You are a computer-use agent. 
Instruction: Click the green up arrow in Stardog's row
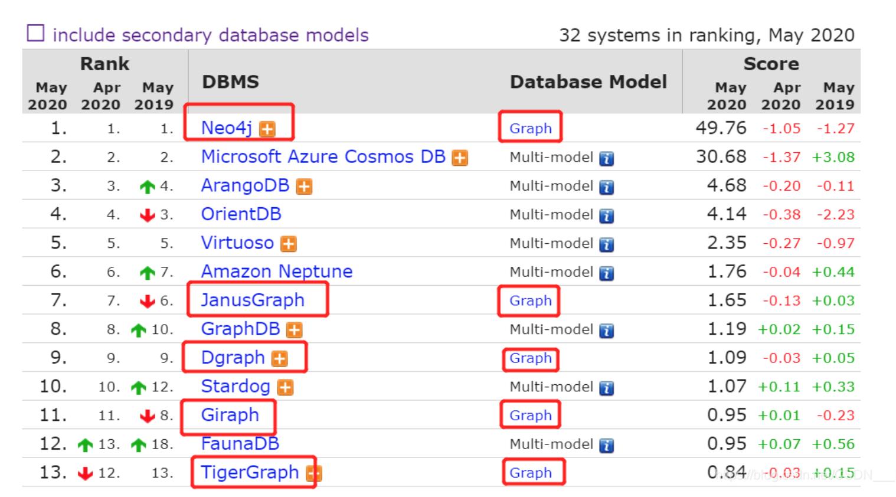tap(139, 387)
